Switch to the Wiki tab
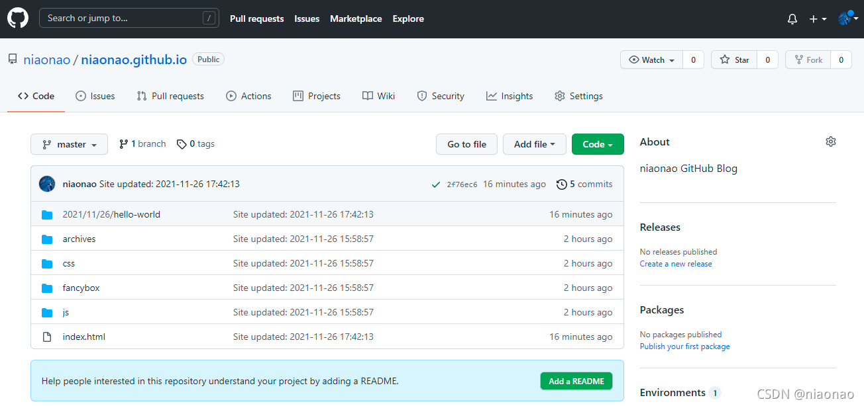The height and width of the screenshot is (406, 864). [379, 96]
